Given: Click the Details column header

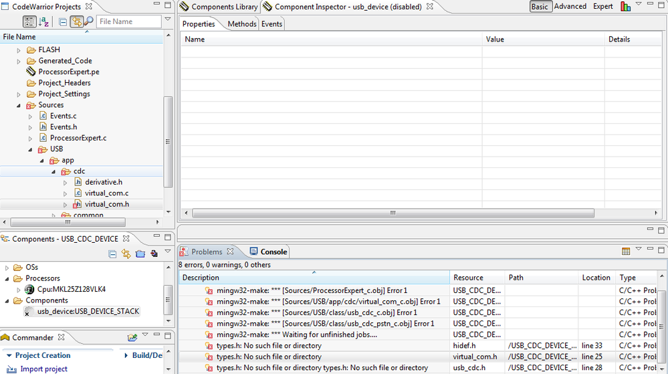Looking at the screenshot, I should (633, 39).
